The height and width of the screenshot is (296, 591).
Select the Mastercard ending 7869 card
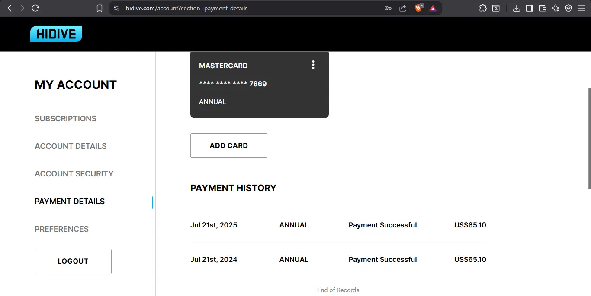click(260, 85)
